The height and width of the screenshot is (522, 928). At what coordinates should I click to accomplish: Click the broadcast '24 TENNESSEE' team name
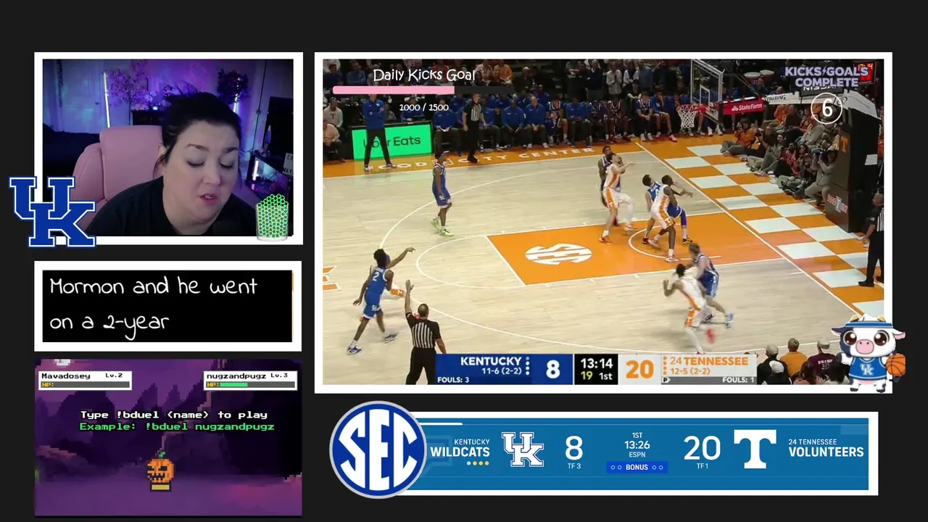[709, 361]
